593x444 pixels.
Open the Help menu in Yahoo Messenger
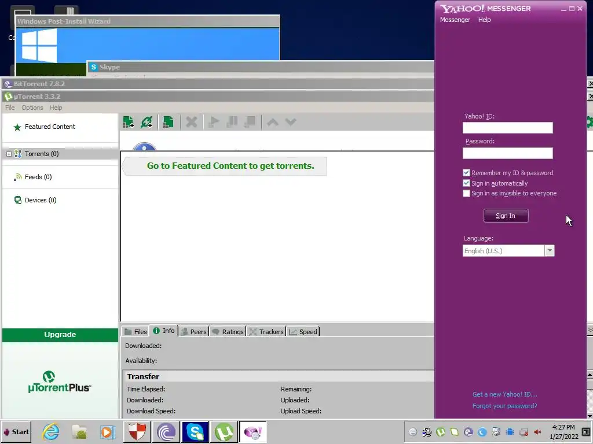point(485,20)
